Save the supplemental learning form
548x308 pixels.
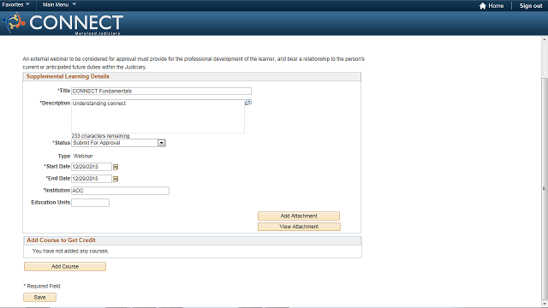40,297
